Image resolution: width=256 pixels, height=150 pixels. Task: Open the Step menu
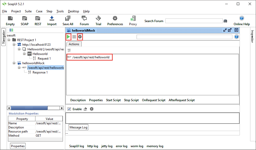coord(49,11)
